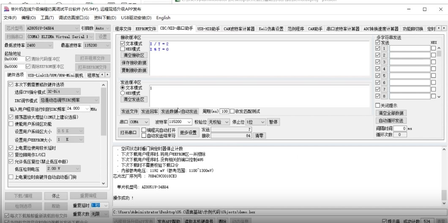This screenshot has width=448, height=223.
Task: Click the 自动循环发送 button
Action: coord(391,120)
